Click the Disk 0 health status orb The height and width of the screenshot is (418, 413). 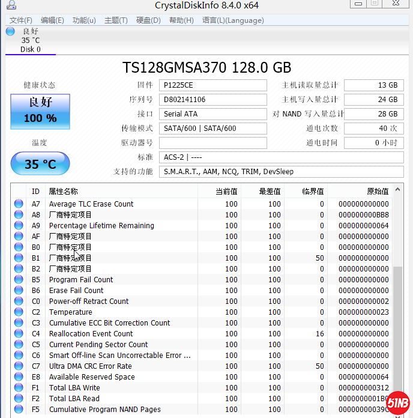coord(10,31)
